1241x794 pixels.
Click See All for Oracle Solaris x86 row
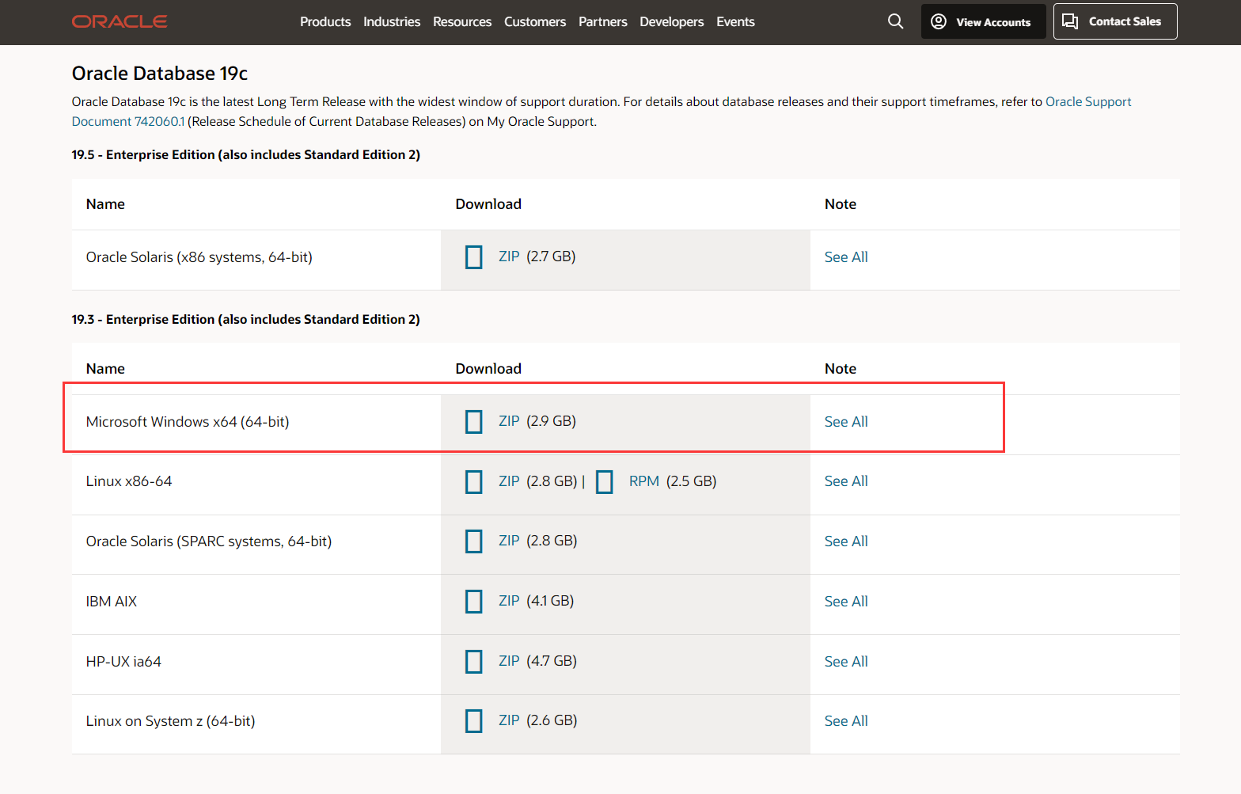point(846,257)
